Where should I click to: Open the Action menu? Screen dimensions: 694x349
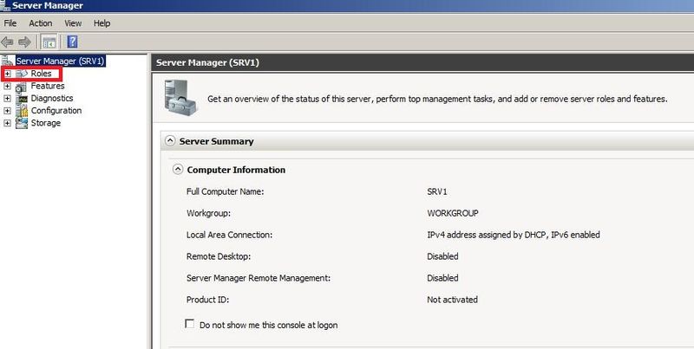40,23
